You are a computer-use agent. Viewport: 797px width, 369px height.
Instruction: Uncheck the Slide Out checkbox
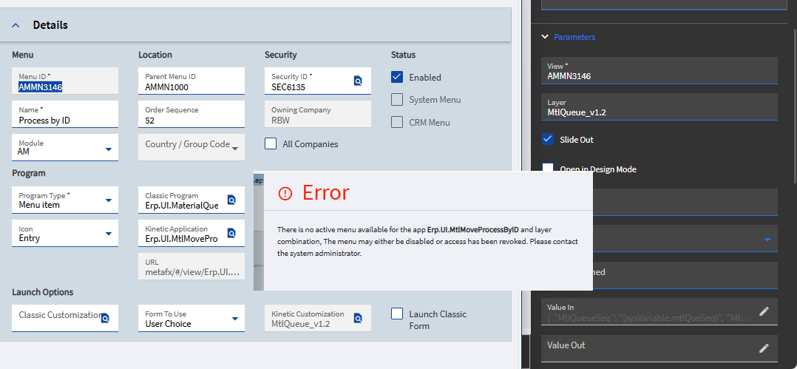pos(547,139)
